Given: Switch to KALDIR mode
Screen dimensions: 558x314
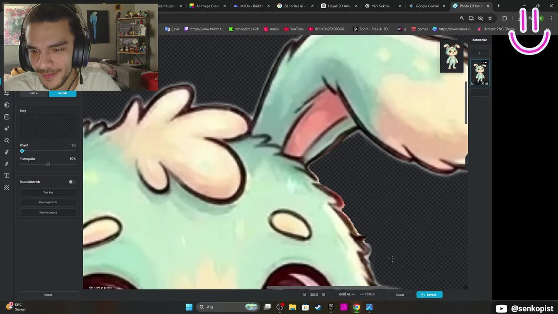Looking at the screenshot, I should click(x=62, y=93).
